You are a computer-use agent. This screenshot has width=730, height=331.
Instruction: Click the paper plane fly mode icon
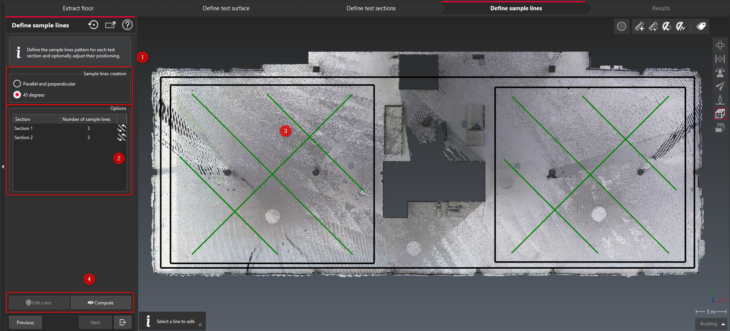point(720,86)
